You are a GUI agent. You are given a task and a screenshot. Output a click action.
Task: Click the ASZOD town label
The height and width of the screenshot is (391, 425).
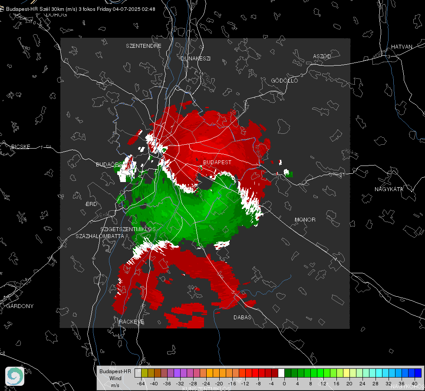322,56
